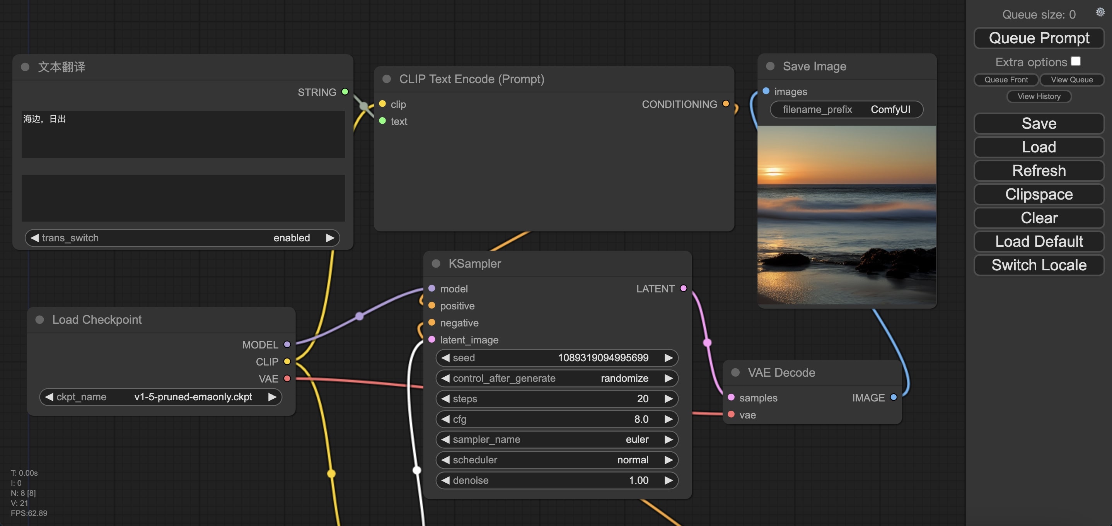Toggle trans_switch with the right arrow
Viewport: 1112px width, 526px height.
click(330, 238)
